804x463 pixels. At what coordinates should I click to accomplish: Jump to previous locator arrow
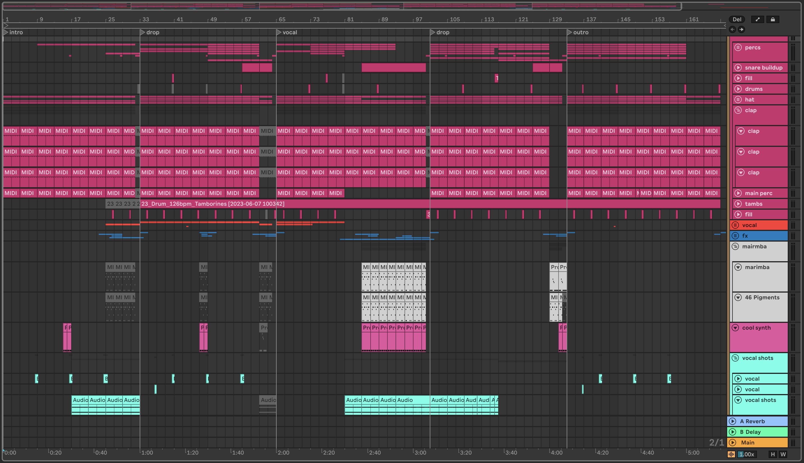tap(732, 30)
